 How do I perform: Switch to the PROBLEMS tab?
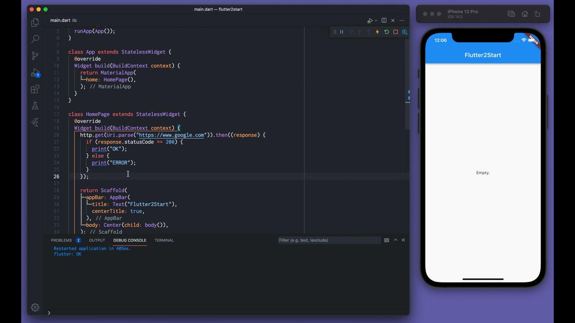(61, 240)
